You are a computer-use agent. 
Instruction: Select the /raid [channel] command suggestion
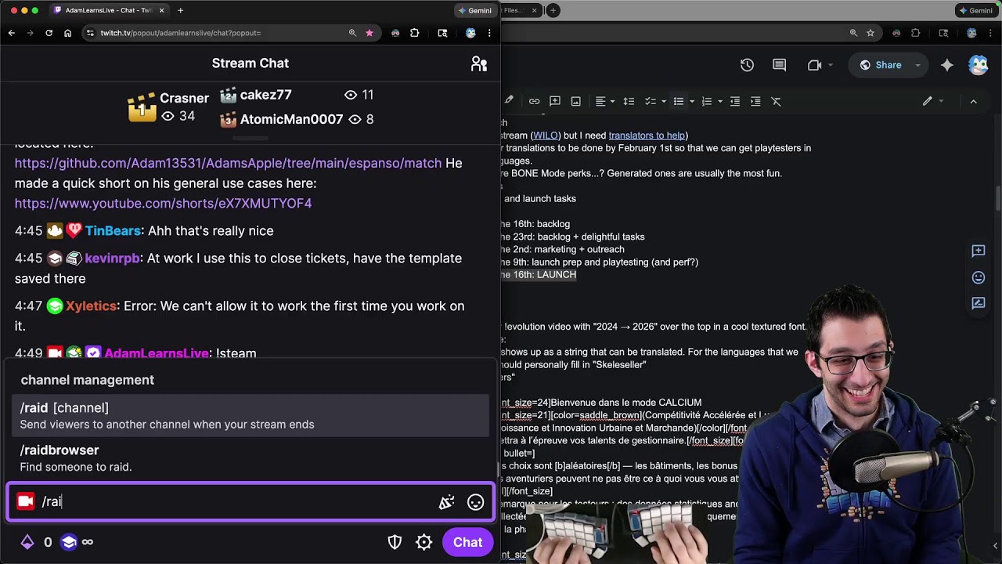(250, 415)
